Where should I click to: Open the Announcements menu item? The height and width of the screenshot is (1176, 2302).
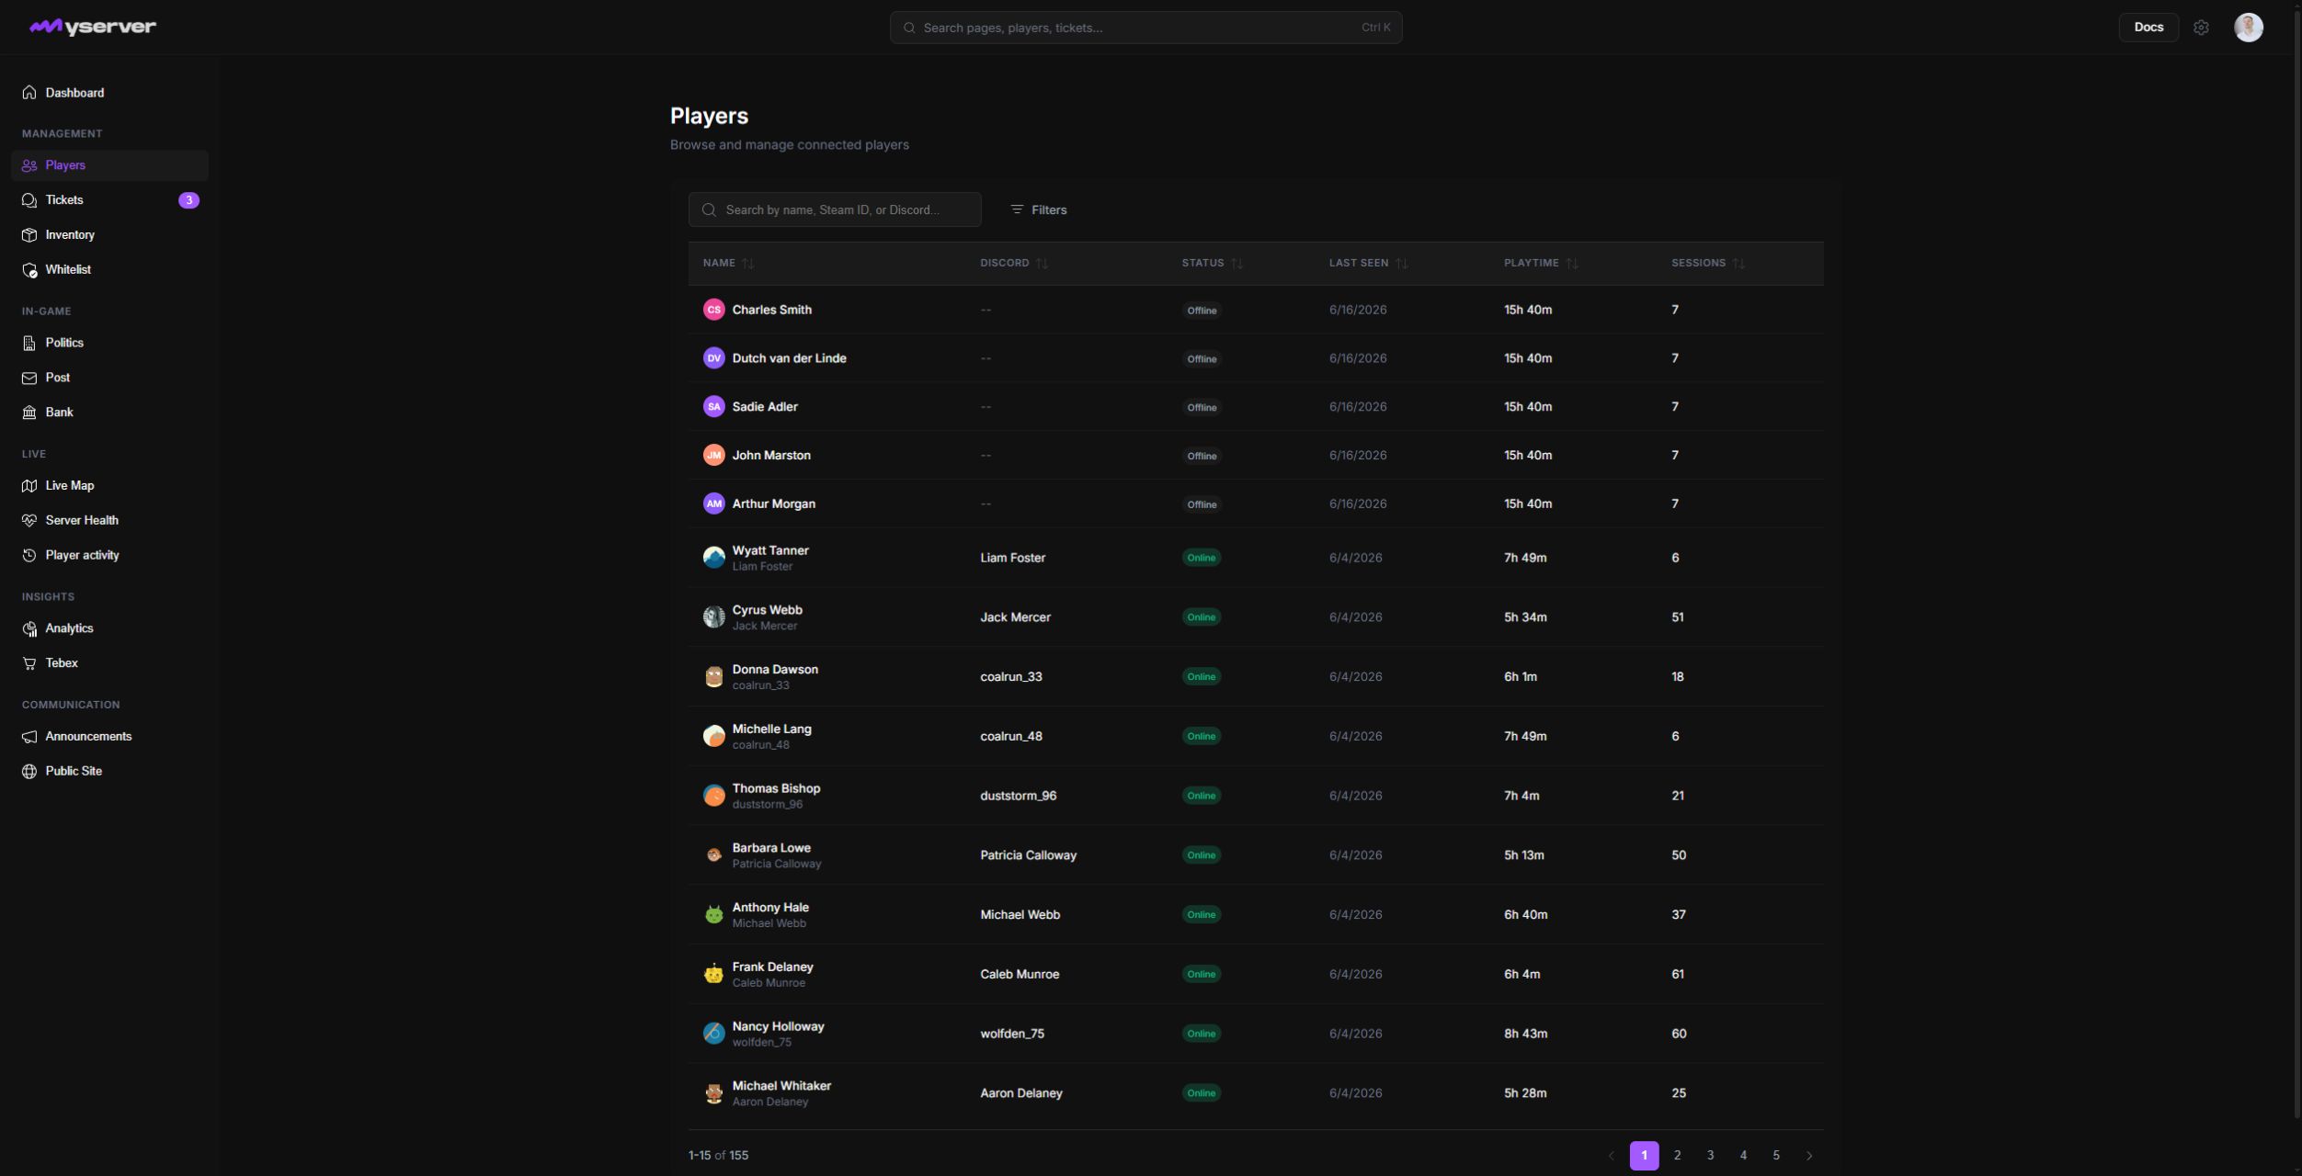(x=109, y=737)
